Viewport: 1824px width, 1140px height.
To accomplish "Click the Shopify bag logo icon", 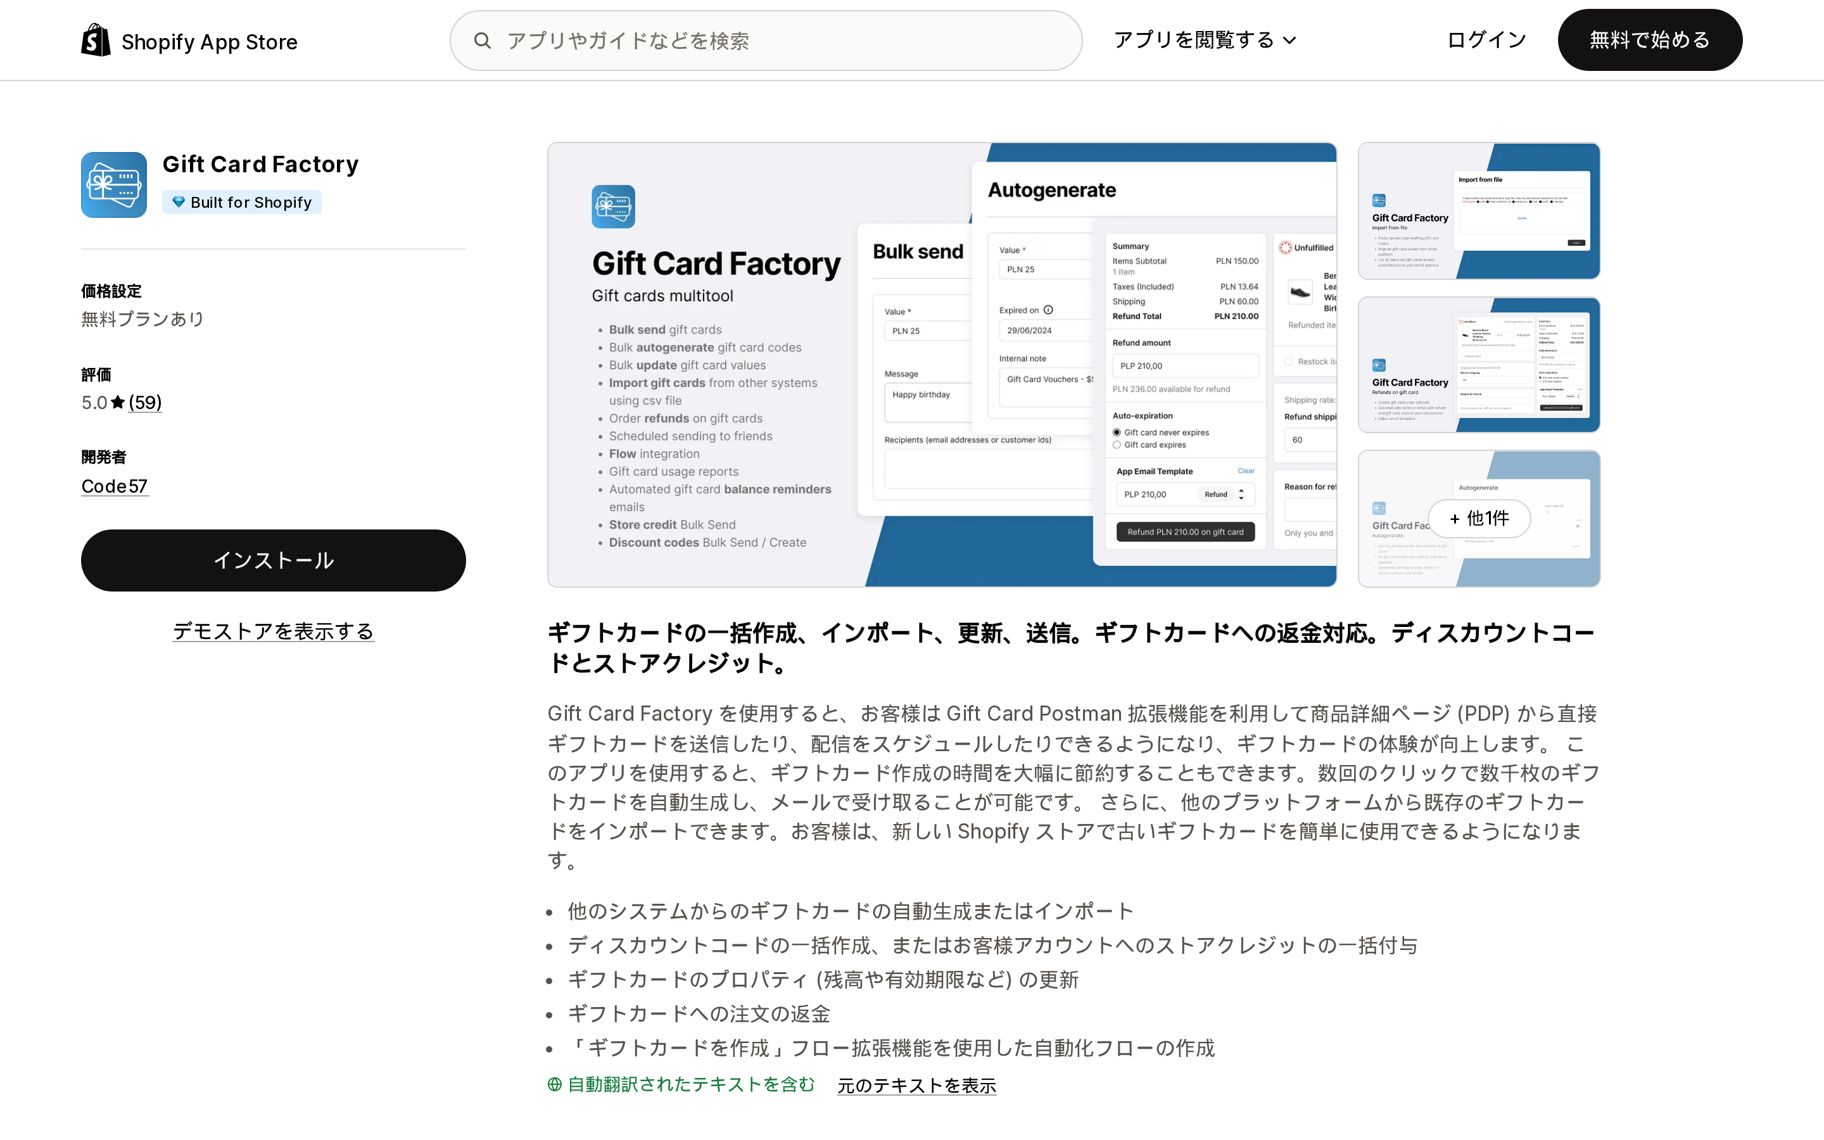I will tap(96, 40).
